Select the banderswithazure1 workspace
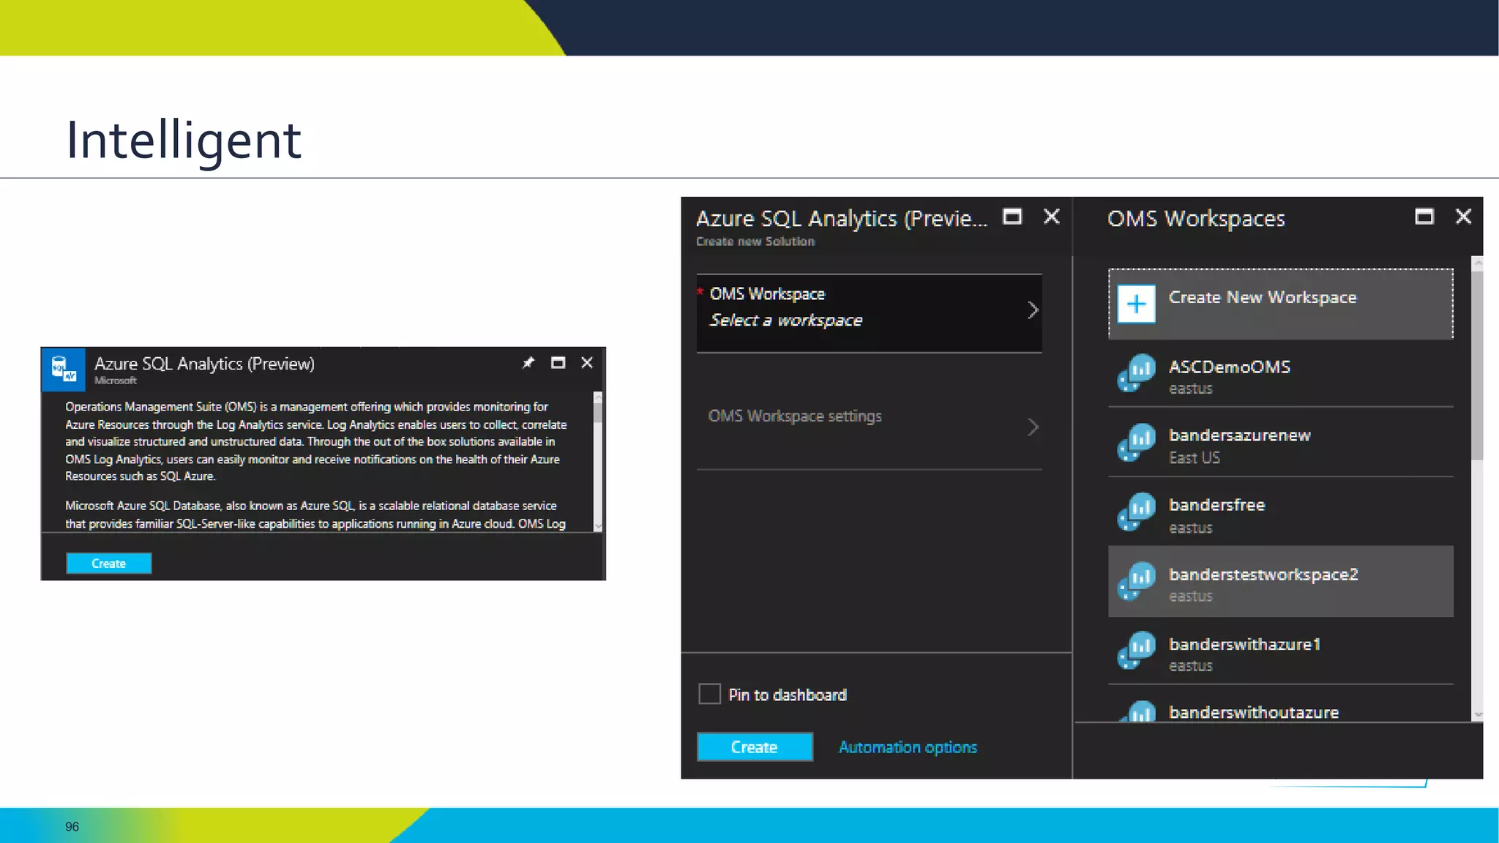The width and height of the screenshot is (1499, 843). tap(1281, 652)
